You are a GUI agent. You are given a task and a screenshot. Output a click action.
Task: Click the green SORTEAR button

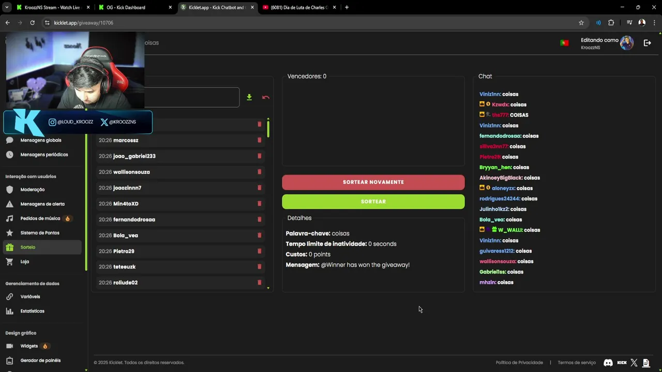coord(373,202)
